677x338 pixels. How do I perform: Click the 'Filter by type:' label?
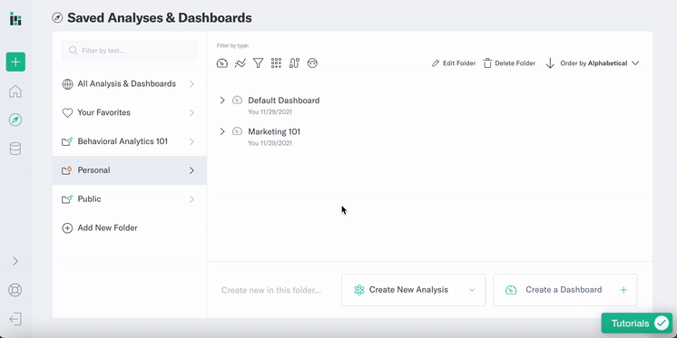[x=232, y=45]
